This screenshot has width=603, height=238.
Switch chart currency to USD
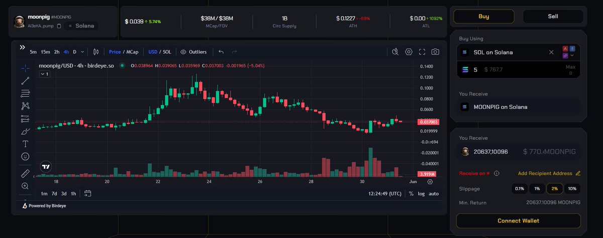tap(153, 52)
